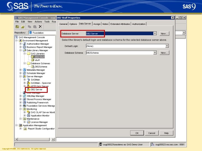
Task: Switch to the Assign tab
Action: [x=97, y=24]
